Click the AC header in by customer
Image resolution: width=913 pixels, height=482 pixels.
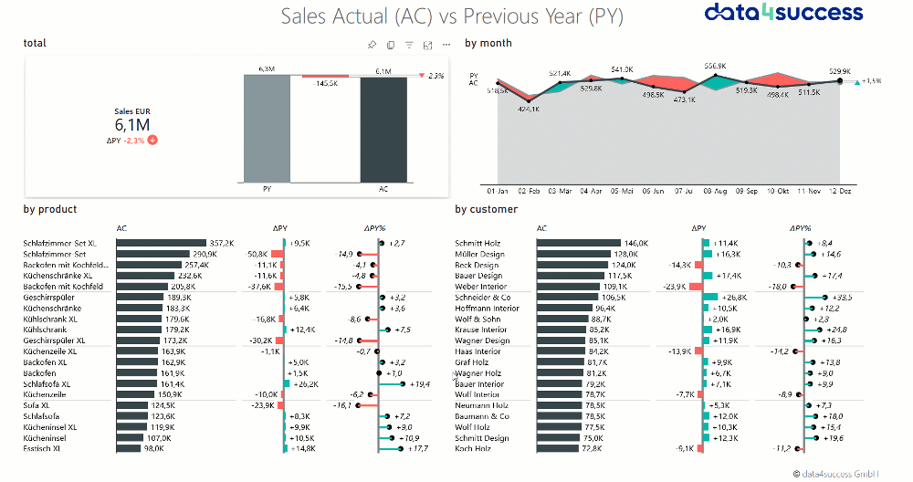(541, 228)
